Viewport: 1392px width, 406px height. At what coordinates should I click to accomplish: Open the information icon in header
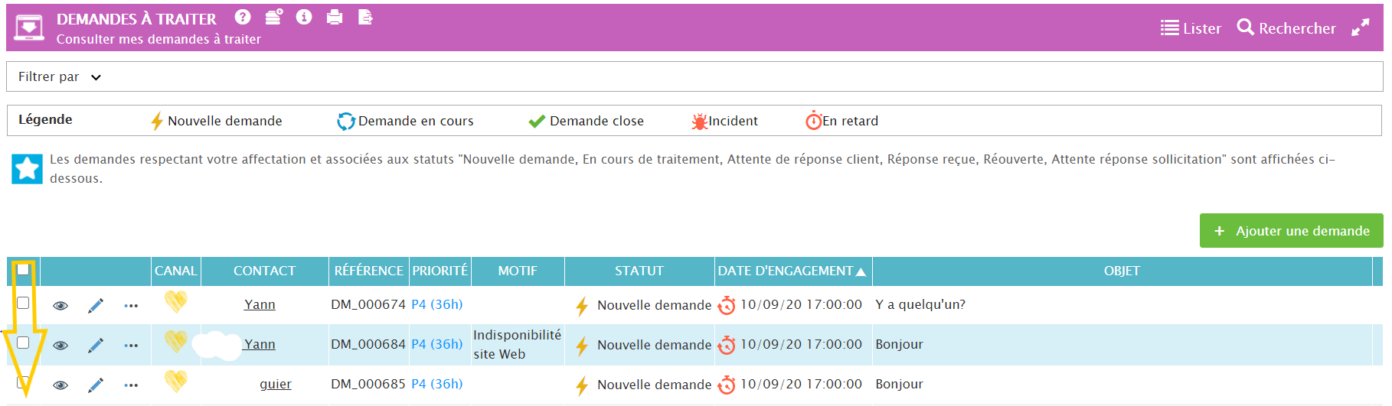[x=304, y=17]
